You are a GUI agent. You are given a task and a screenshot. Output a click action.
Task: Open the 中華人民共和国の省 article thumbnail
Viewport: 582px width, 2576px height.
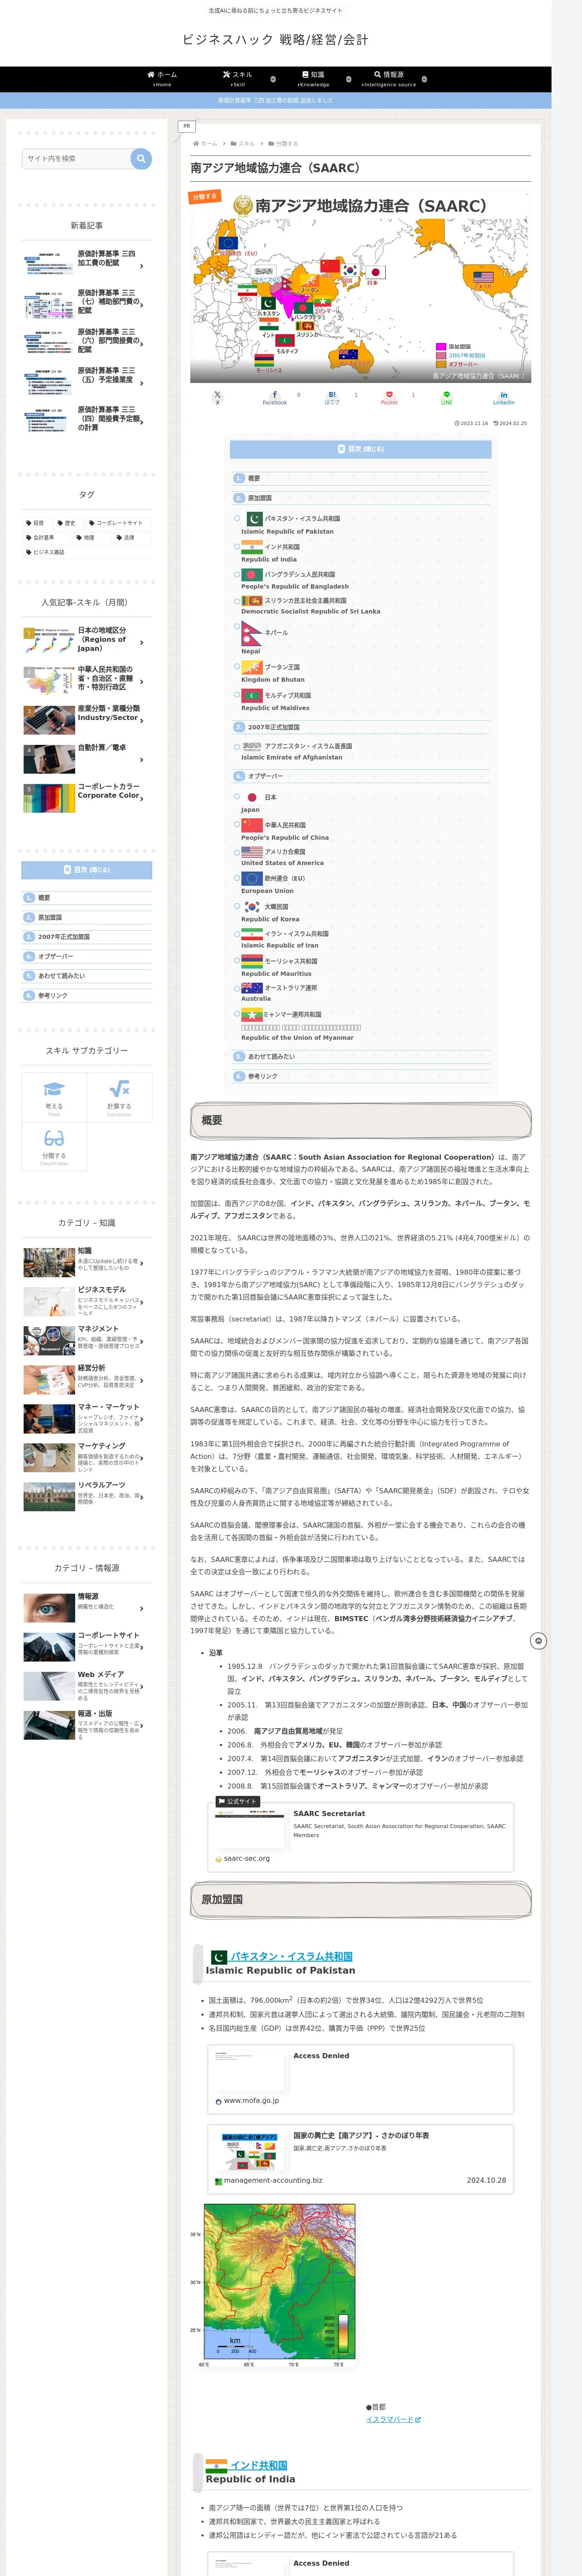49,680
